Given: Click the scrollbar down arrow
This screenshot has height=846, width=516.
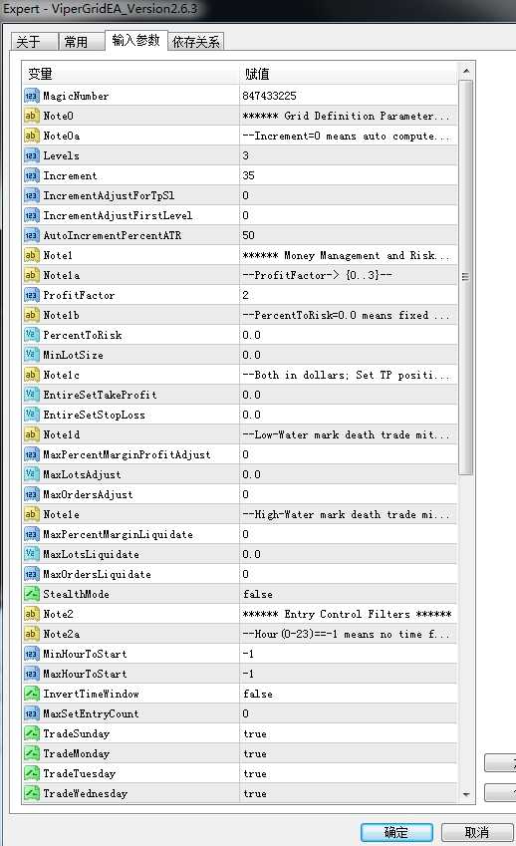Looking at the screenshot, I should point(466,795).
